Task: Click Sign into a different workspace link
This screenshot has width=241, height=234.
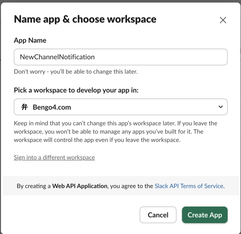Action: [x=54, y=157]
